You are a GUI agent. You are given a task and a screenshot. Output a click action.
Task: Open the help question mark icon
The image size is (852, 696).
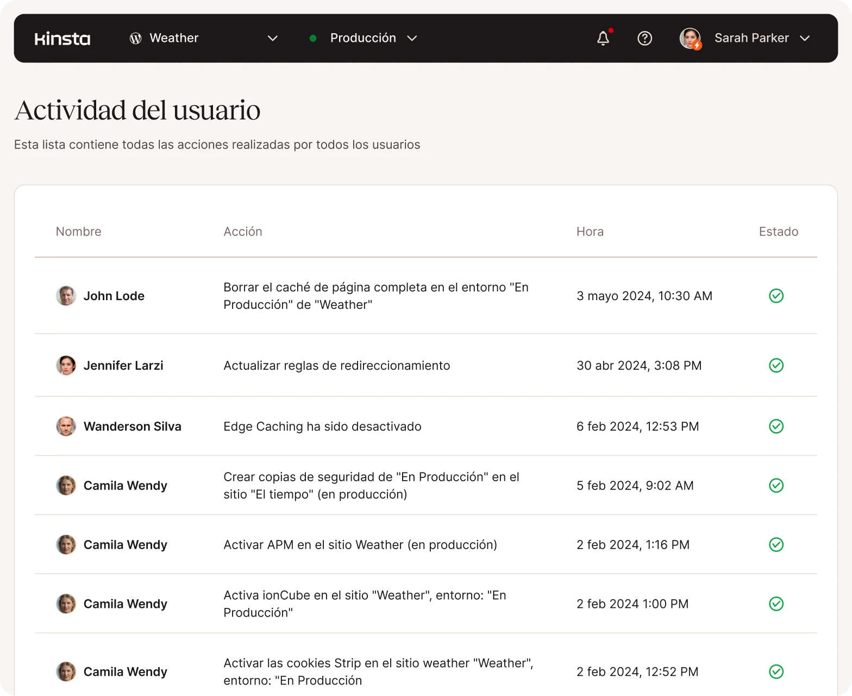click(644, 38)
